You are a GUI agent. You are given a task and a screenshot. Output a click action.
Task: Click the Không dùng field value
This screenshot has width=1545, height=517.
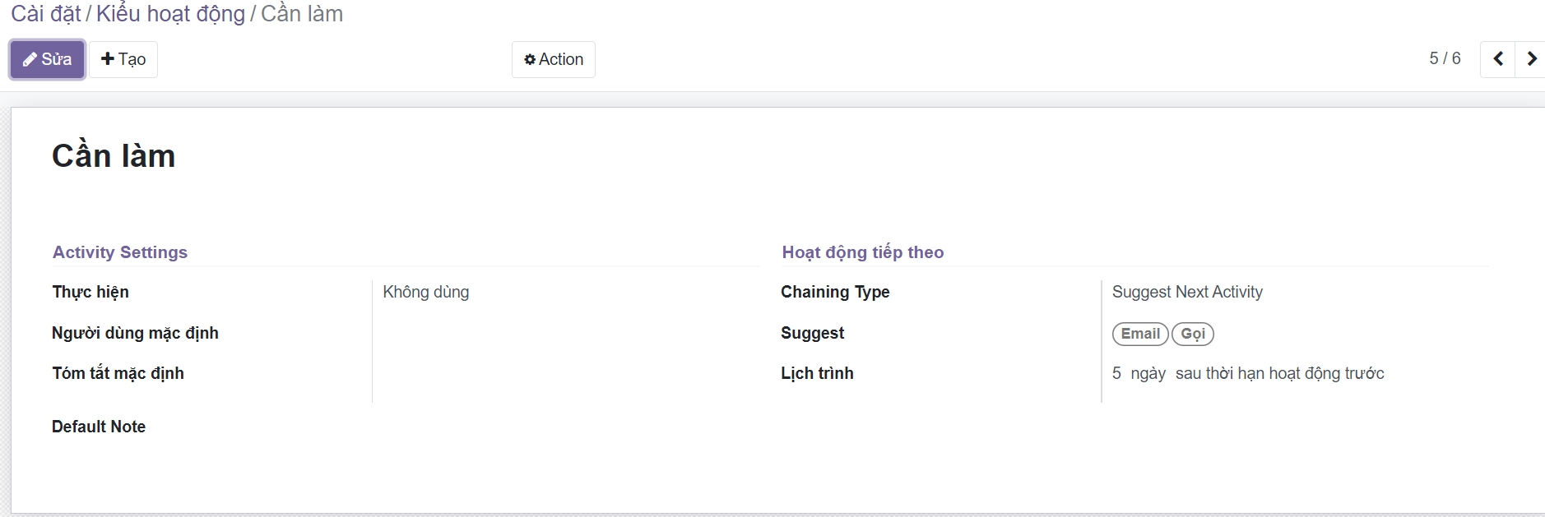pyautogui.click(x=426, y=292)
